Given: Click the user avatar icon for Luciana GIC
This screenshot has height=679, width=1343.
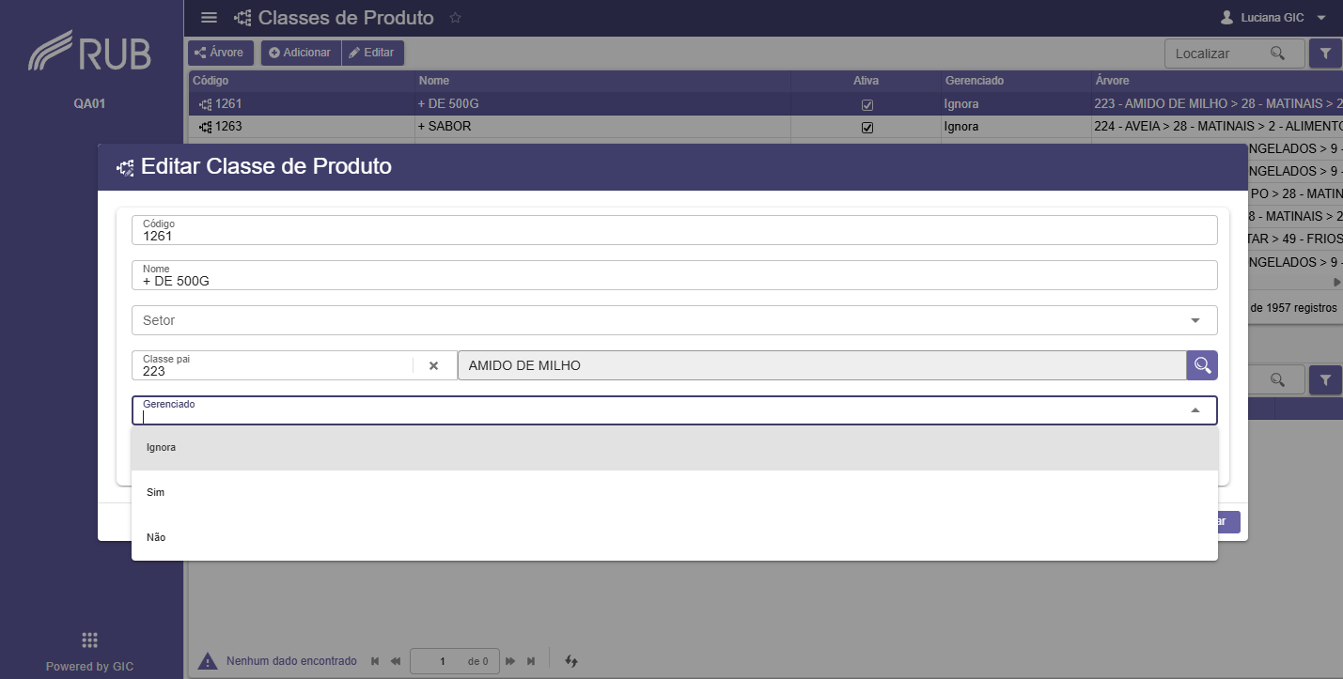Looking at the screenshot, I should (x=1226, y=18).
